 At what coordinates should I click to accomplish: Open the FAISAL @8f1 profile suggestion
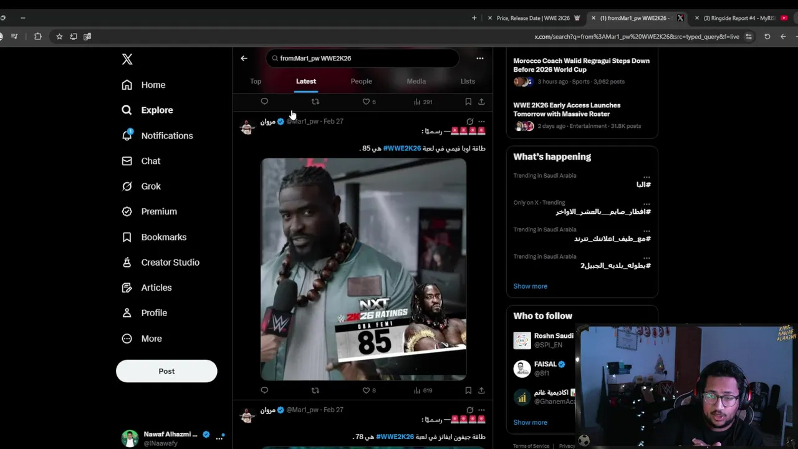pos(544,369)
